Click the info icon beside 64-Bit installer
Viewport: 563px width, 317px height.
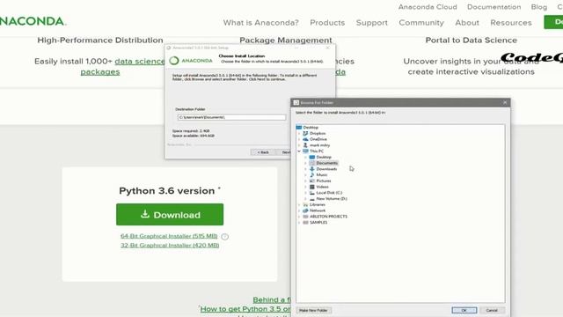pos(225,237)
